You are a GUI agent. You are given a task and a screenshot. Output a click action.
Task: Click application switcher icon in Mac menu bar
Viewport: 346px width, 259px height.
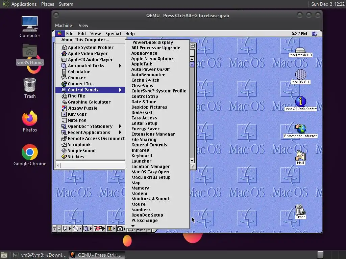[x=315, y=34]
